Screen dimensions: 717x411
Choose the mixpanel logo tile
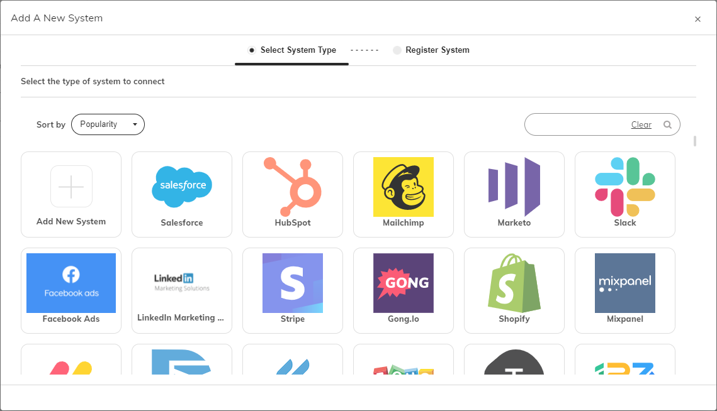tap(624, 283)
